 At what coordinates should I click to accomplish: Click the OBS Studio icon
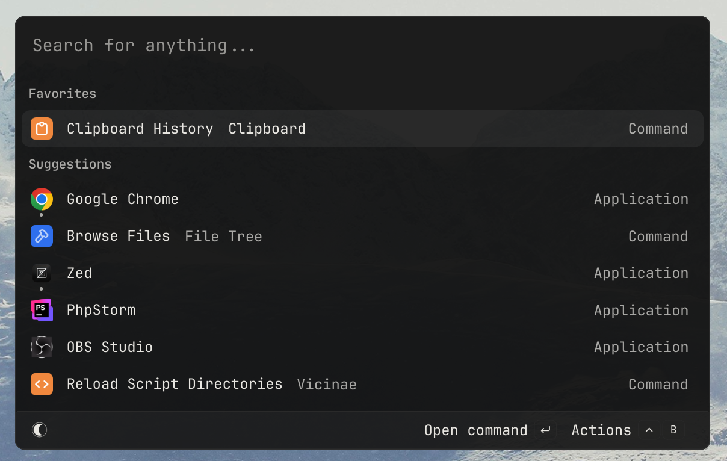pyautogui.click(x=42, y=347)
